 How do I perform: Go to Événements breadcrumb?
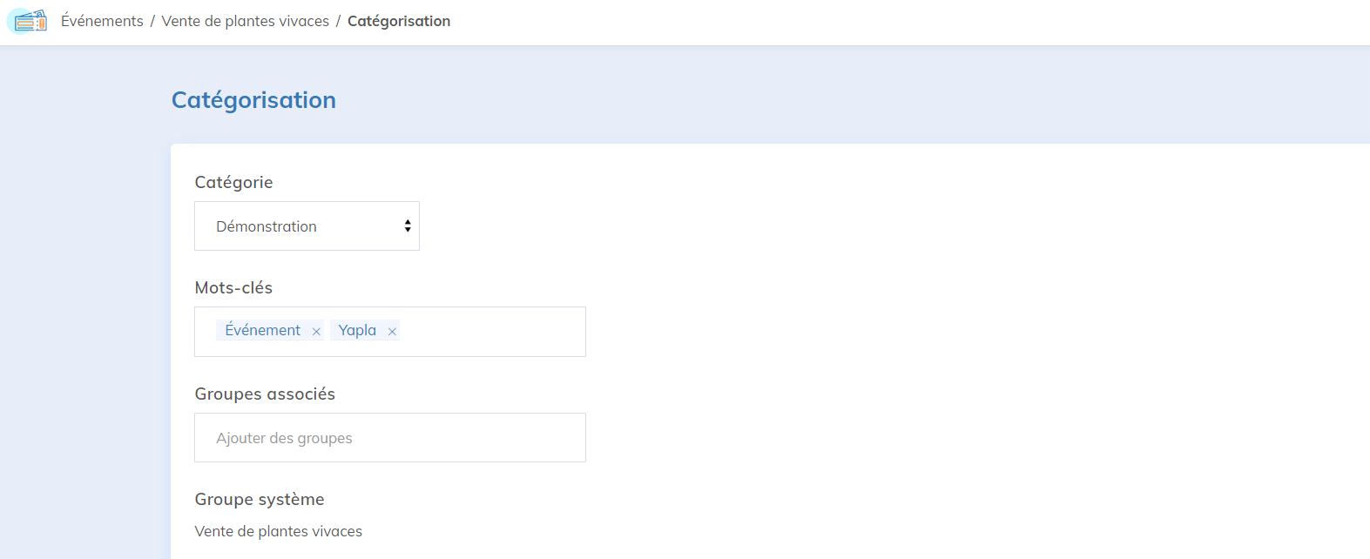(102, 21)
